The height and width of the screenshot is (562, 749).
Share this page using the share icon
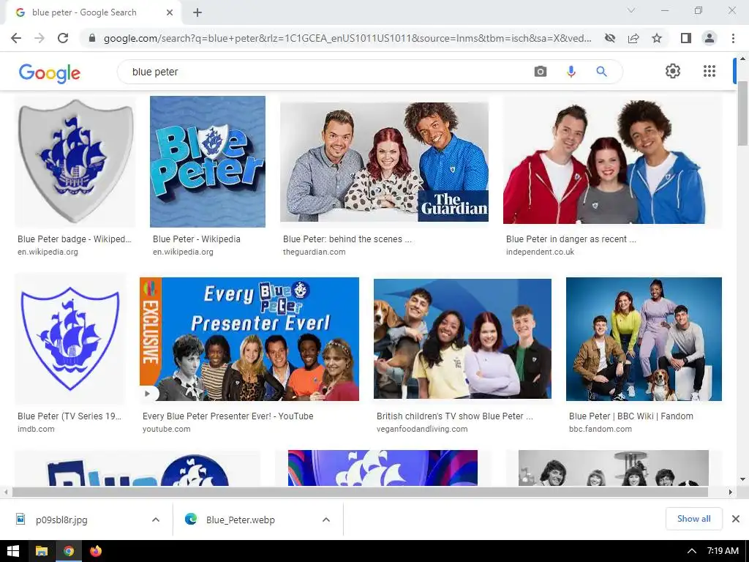coord(633,38)
